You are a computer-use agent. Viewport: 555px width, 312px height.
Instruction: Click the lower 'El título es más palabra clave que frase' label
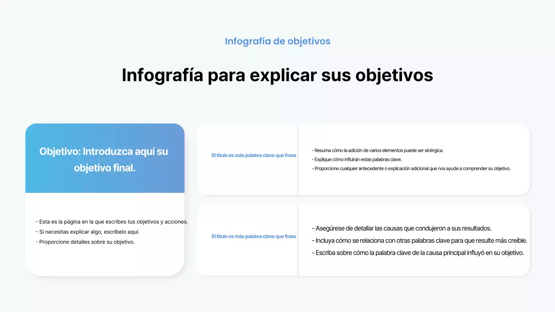pyautogui.click(x=254, y=237)
